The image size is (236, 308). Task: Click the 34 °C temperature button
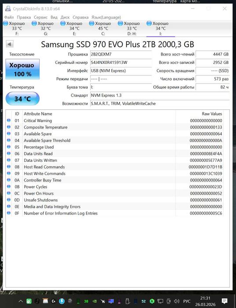click(x=22, y=98)
